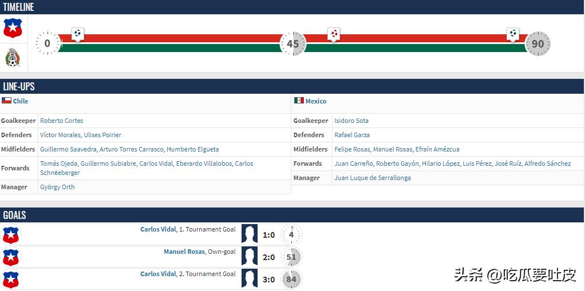
Task: Click the Mexico flag icon in line-ups
Action: pos(299,101)
